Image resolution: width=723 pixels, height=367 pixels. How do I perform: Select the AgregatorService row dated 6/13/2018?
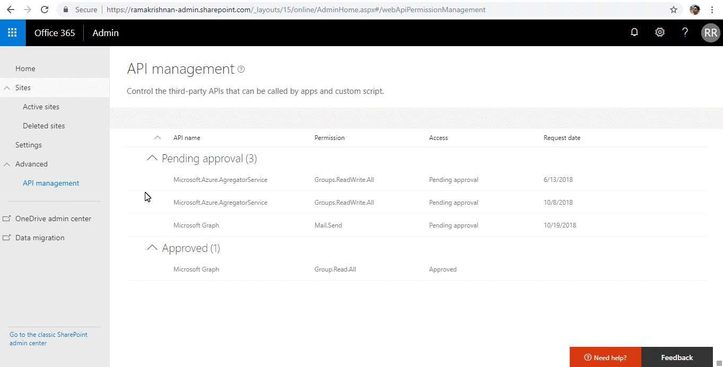(x=416, y=180)
